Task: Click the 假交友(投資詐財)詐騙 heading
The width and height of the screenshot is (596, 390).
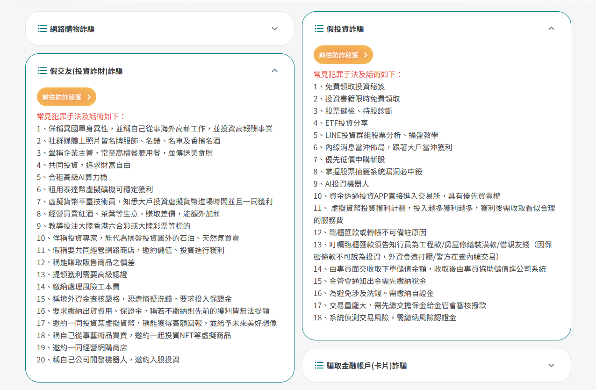Action: (86, 71)
